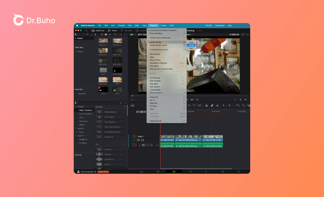Open the Fairlight page music note icon

222,171
